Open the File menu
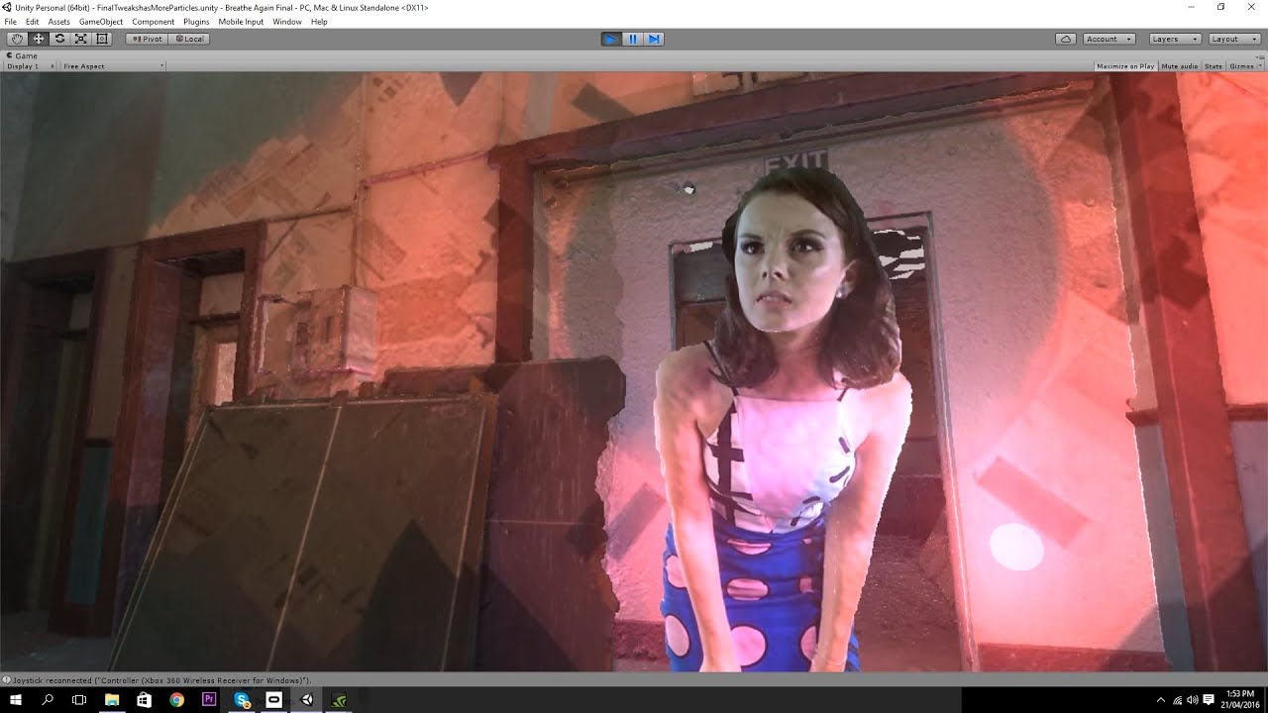The height and width of the screenshot is (713, 1268). point(10,22)
